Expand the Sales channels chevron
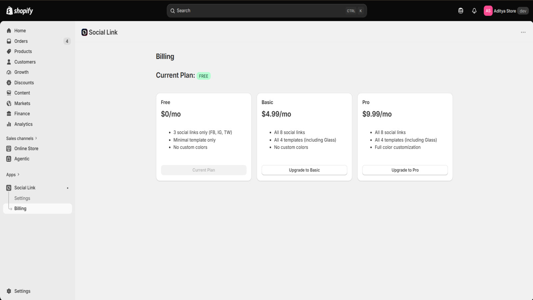Screen dimensions: 533x300 [x=36, y=138]
